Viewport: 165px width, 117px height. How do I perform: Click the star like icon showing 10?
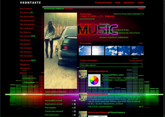139,106
